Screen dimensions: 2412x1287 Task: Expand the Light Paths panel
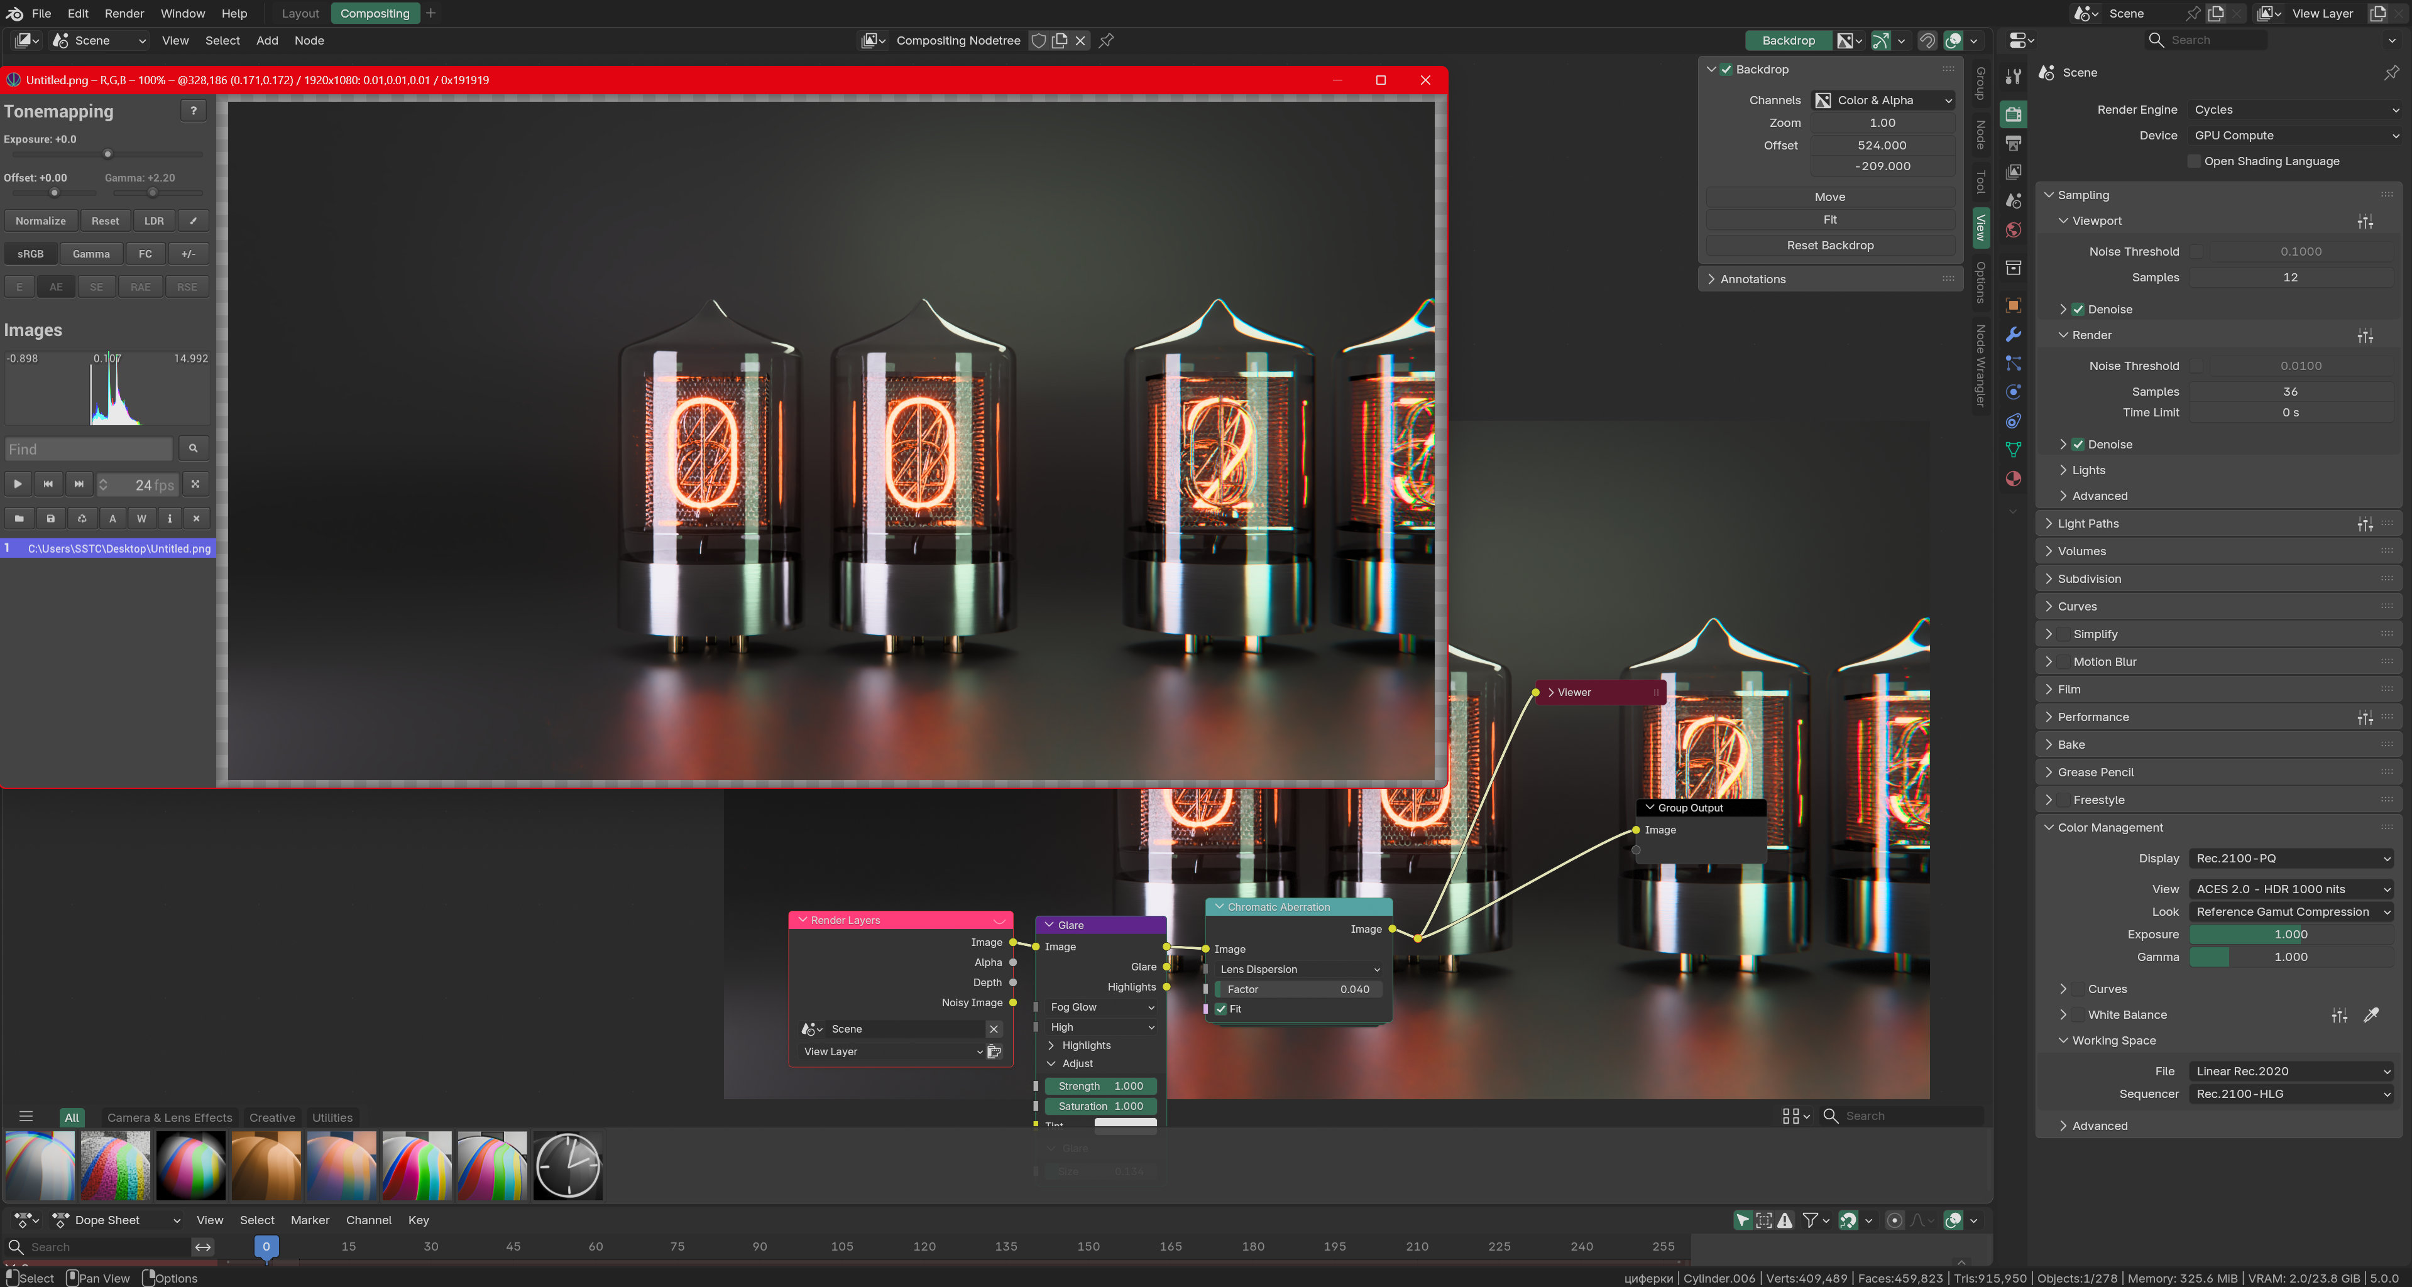[x=2088, y=523]
